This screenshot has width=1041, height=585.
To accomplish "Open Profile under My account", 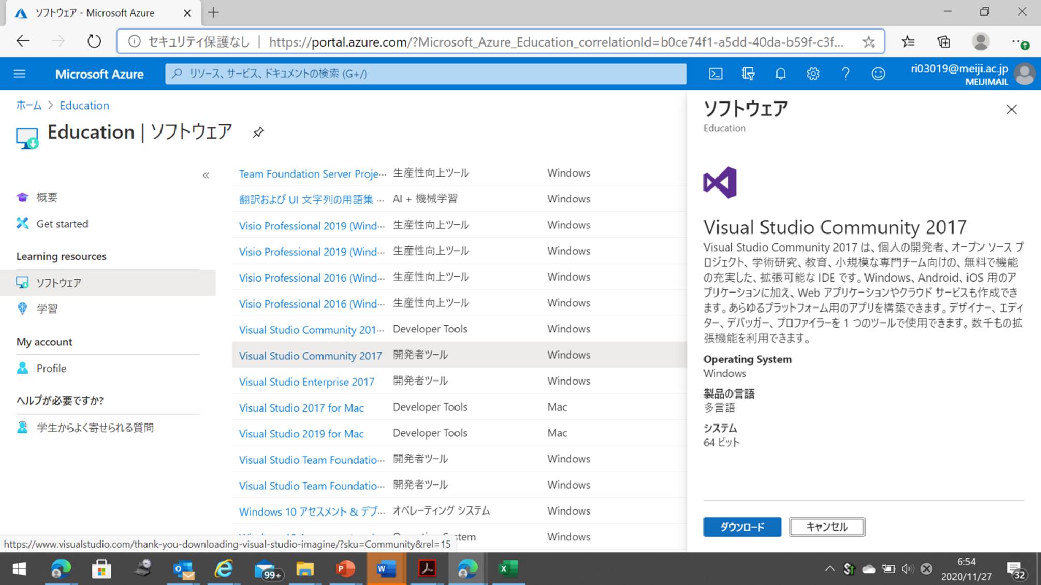I will click(x=51, y=369).
